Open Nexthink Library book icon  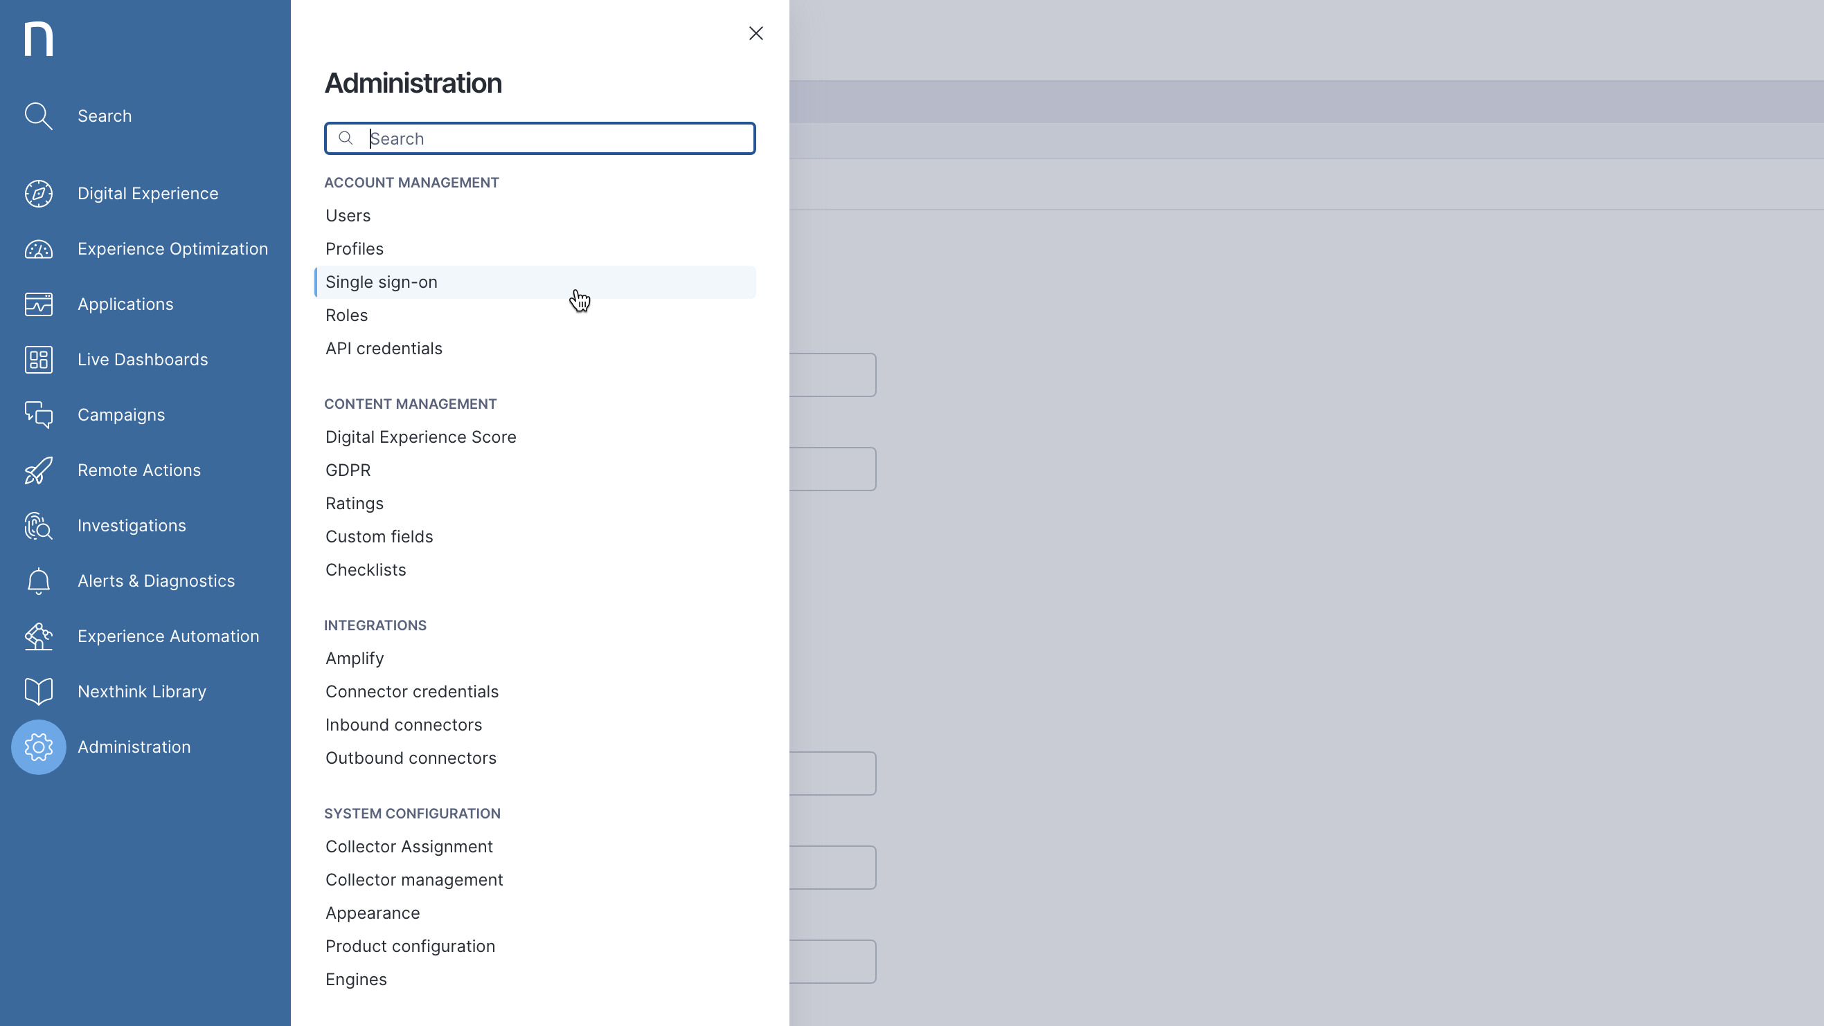point(38,691)
